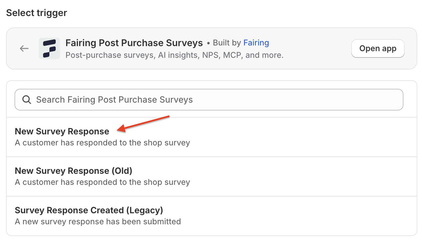
Task: Select the New Survey Response trigger
Action: point(212,137)
